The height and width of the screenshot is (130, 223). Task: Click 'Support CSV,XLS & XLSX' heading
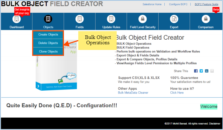pos(139,78)
